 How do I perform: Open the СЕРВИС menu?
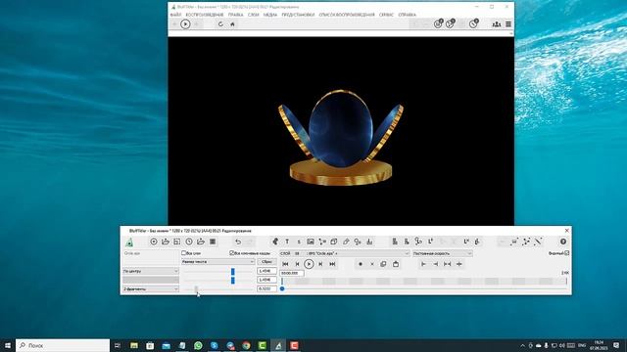(386, 15)
